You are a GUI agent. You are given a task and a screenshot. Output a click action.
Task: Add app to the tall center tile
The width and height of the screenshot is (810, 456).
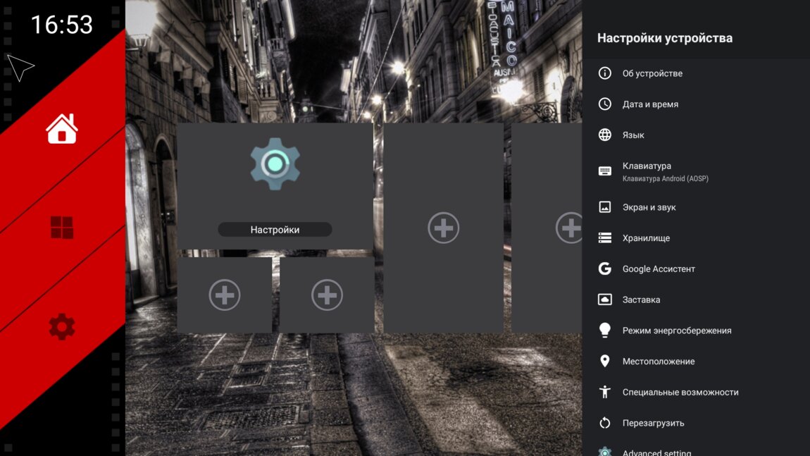(x=443, y=228)
